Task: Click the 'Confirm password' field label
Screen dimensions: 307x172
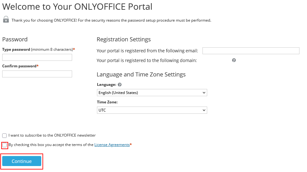Action: coord(20,66)
